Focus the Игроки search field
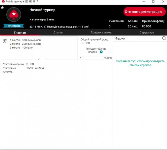This screenshot has width=167, height=150. [x=137, y=38]
